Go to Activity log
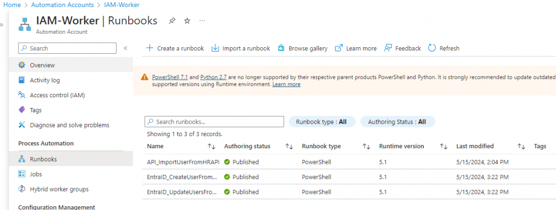The image size is (556, 210). pos(45,80)
